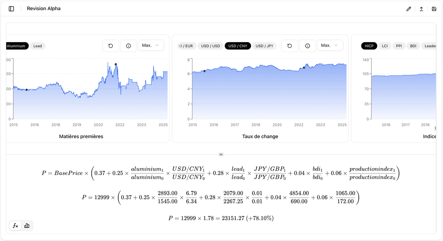Click the 1545.00 base aluminium value
The width and height of the screenshot is (443, 241).
click(x=167, y=201)
